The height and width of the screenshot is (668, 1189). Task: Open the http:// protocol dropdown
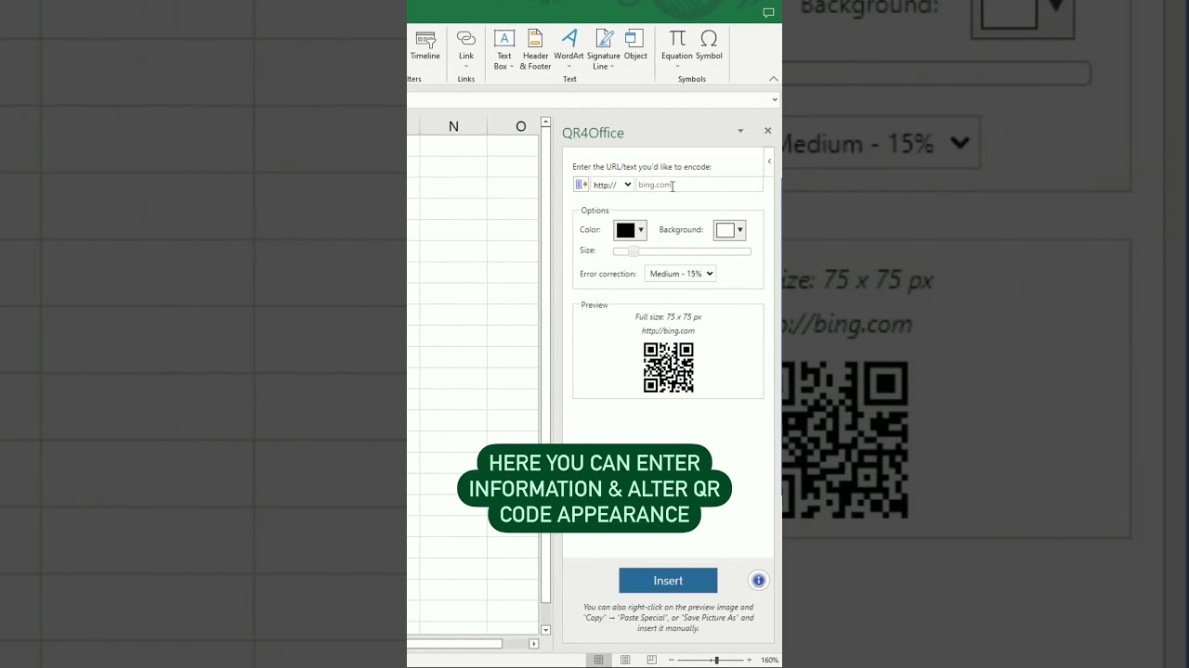click(x=612, y=185)
